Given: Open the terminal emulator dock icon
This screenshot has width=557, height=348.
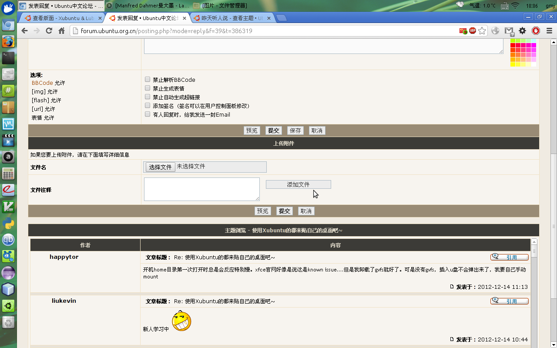Looking at the screenshot, I should pyautogui.click(x=8, y=58).
